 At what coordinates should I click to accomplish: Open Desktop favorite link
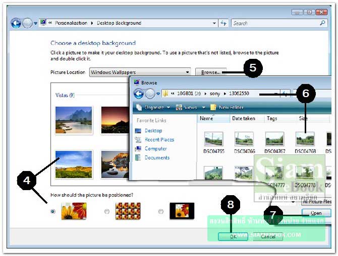[153, 131]
